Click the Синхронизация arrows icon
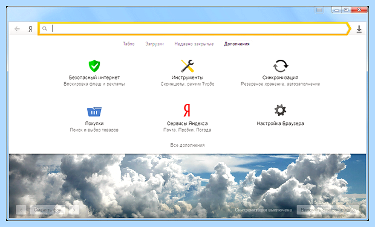Screen dimensions: 375x227 tap(280, 66)
